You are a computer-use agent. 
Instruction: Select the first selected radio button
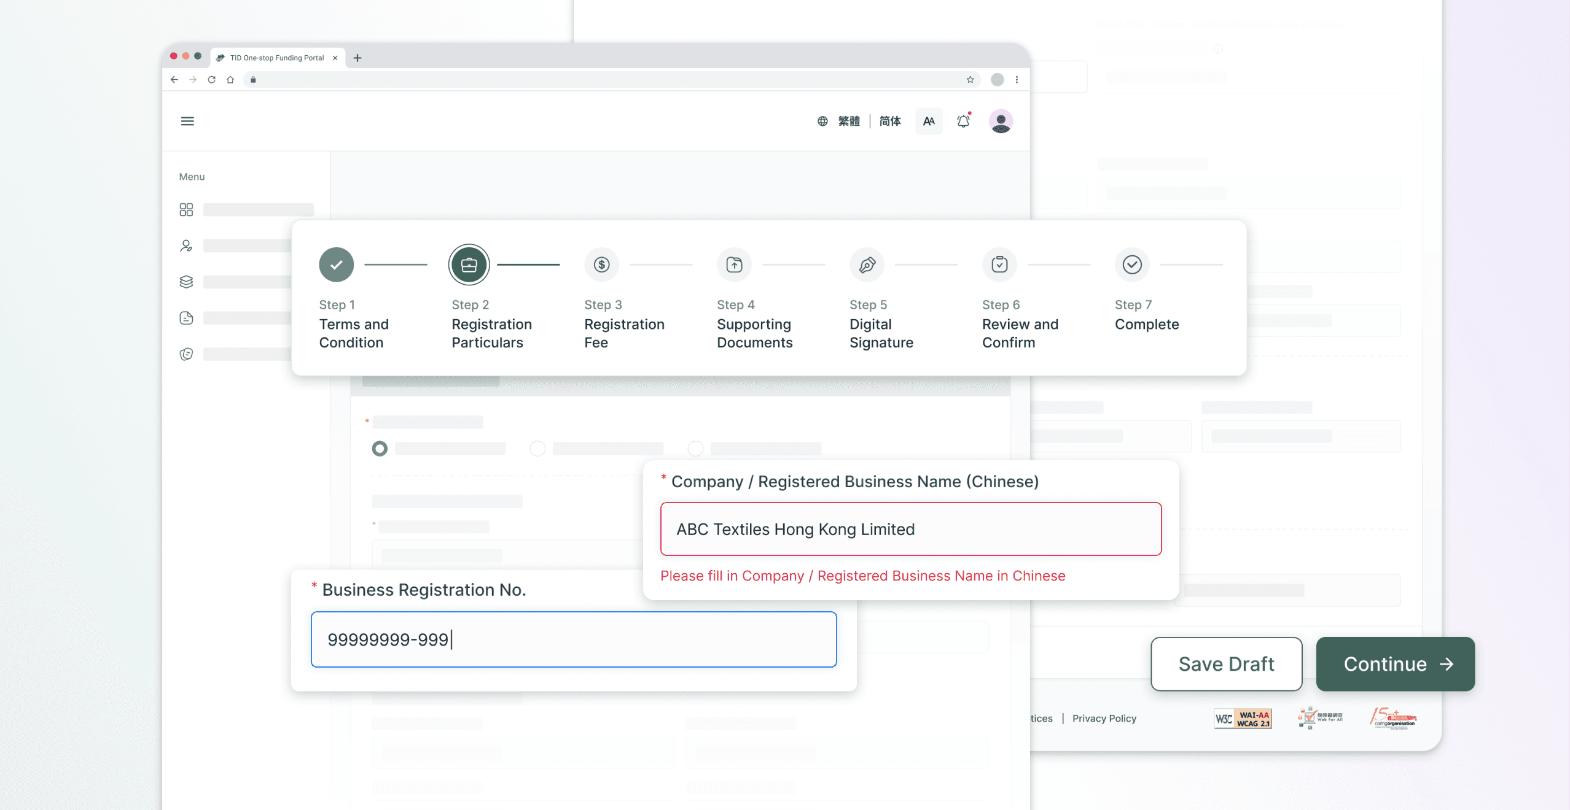380,449
